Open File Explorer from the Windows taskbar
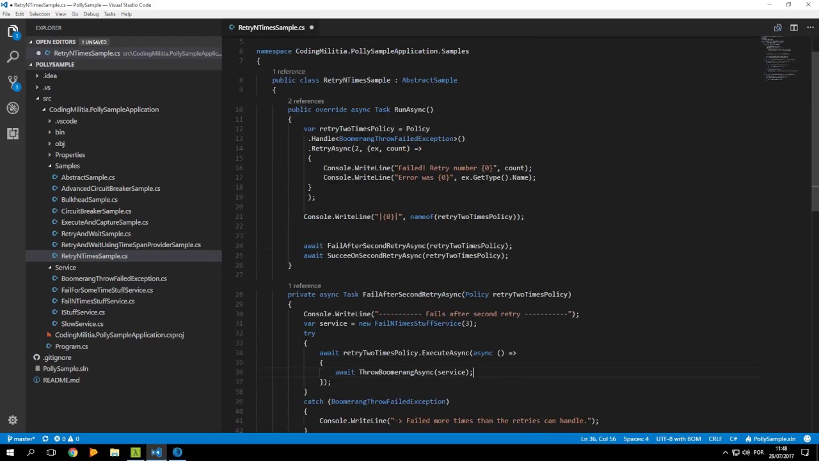Viewport: 819px width, 461px height. (115, 453)
